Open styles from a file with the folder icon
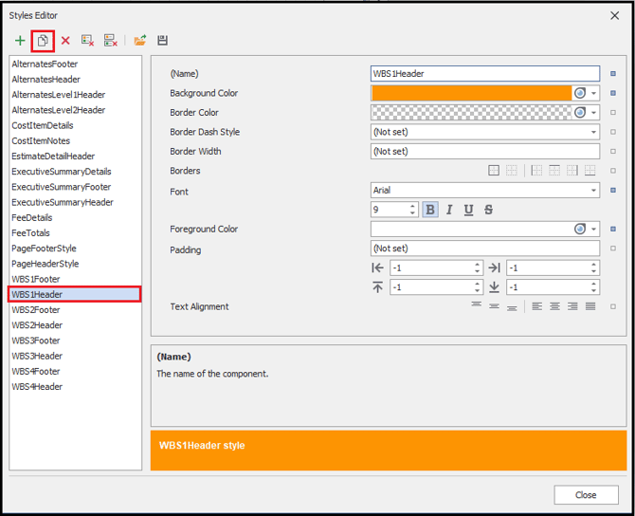This screenshot has width=635, height=516. click(140, 41)
